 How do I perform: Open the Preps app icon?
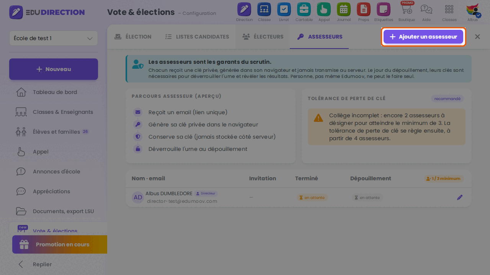(x=364, y=9)
